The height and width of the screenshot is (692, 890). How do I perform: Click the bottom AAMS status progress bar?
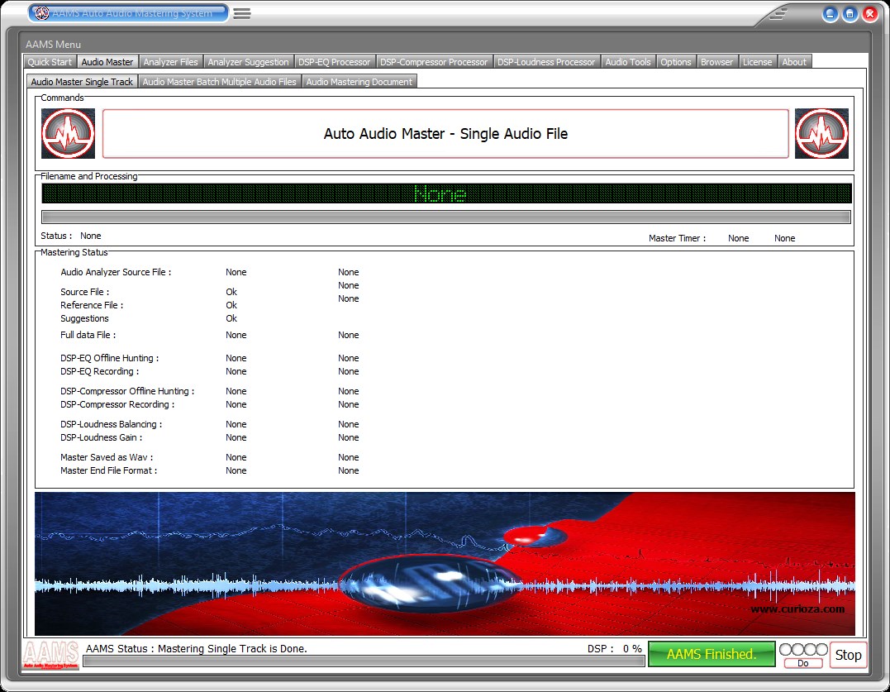pyautogui.click(x=364, y=661)
